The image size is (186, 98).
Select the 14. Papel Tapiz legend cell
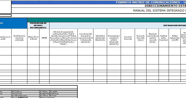[x=25, y=93]
